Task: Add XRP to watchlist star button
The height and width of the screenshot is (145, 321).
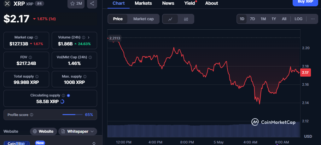Action: (76, 3)
